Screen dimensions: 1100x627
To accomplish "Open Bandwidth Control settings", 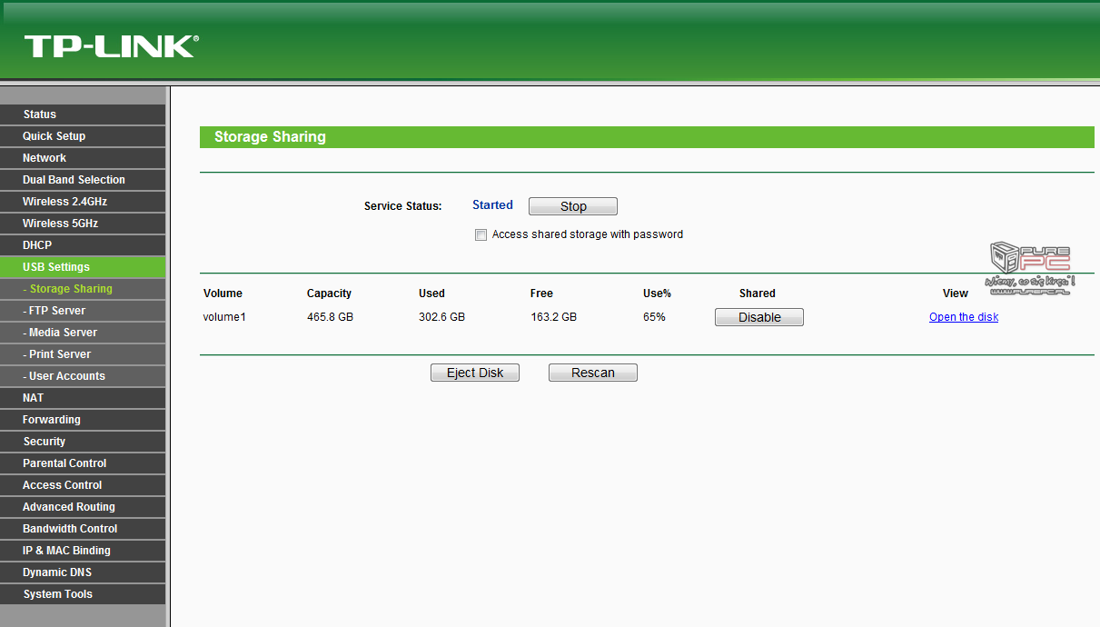I will pyautogui.click(x=70, y=529).
